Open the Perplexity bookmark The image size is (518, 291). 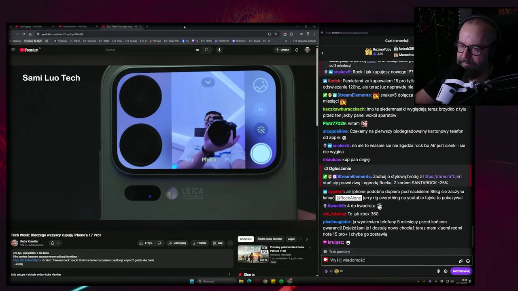coord(60,41)
